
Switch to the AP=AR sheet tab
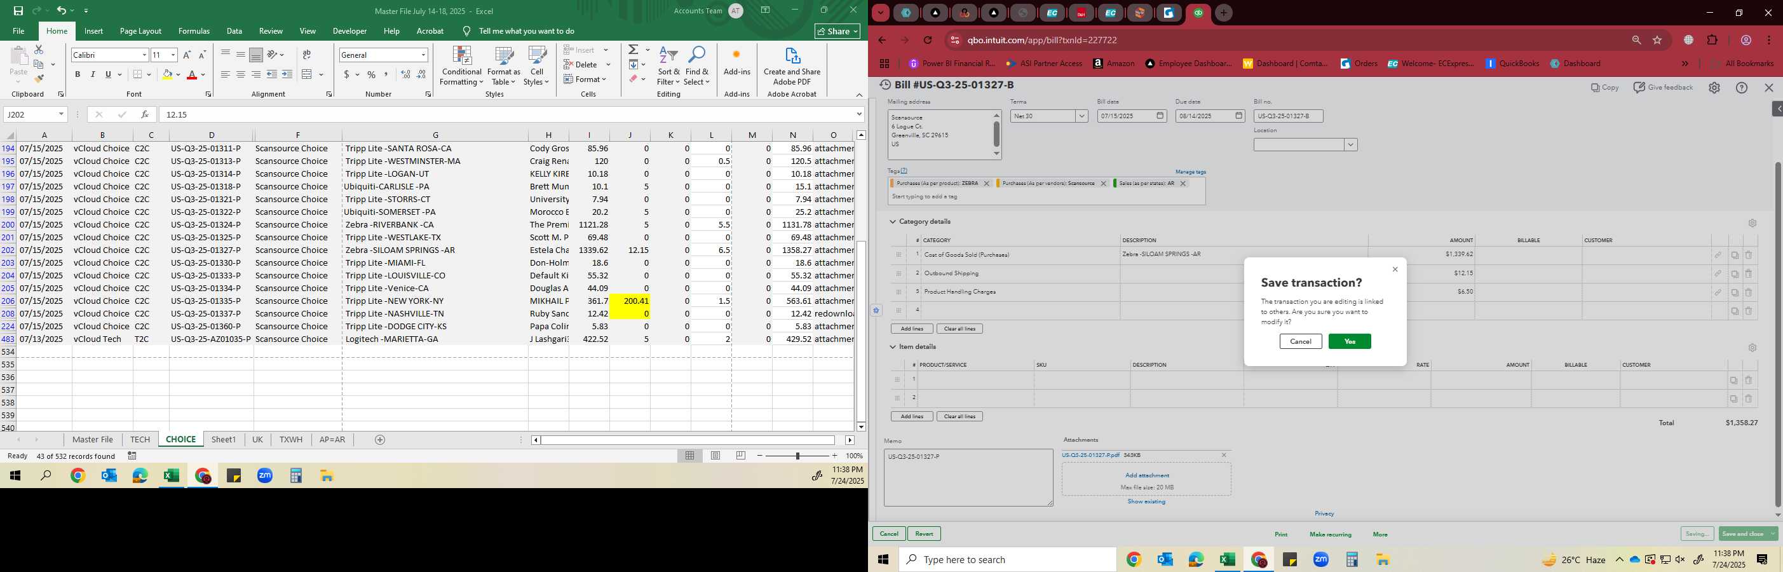(332, 440)
